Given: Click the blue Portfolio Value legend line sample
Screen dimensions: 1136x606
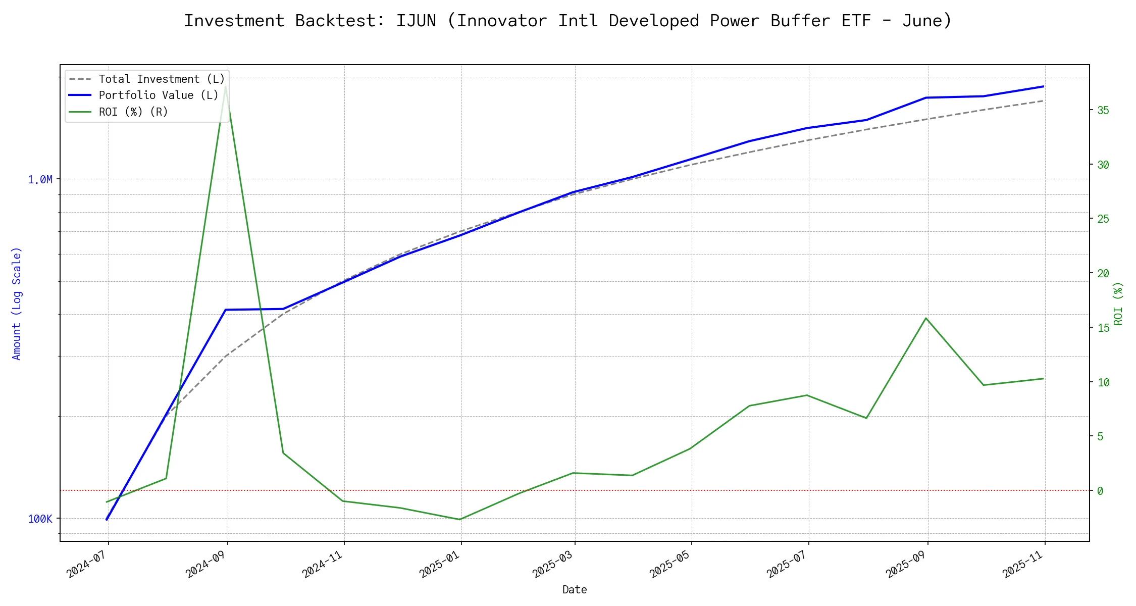Looking at the screenshot, I should pyautogui.click(x=80, y=95).
